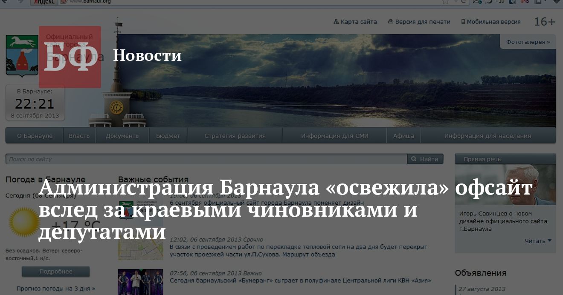
Task: Click the Найти search button
Action: coord(425,159)
